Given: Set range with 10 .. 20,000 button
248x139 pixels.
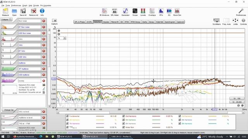Looking at the screenshot, I should coord(237,102).
